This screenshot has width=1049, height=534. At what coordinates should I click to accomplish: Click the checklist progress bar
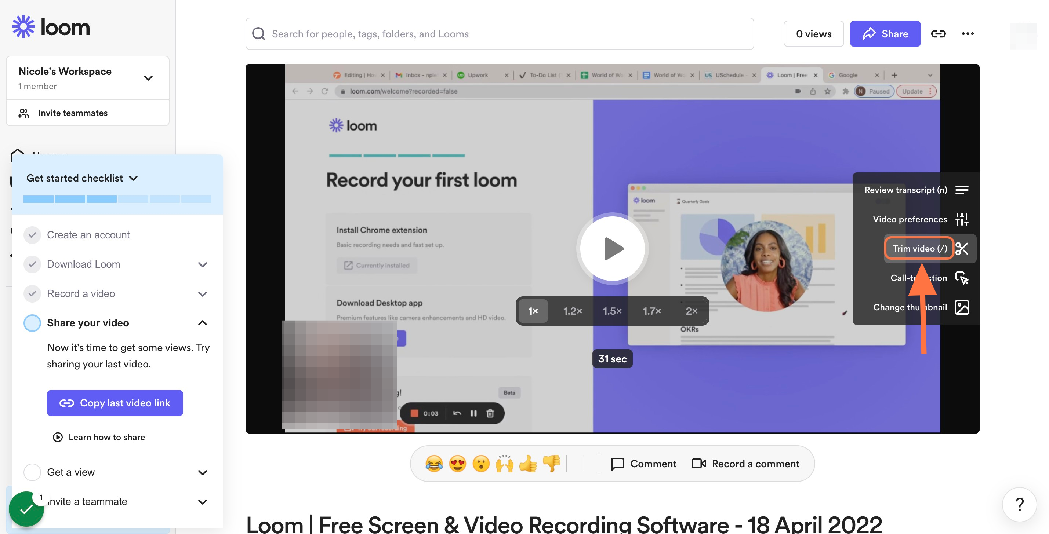117,199
